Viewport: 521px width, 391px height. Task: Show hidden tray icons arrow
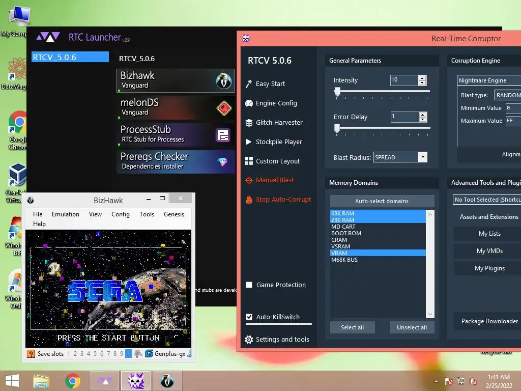(x=436, y=381)
